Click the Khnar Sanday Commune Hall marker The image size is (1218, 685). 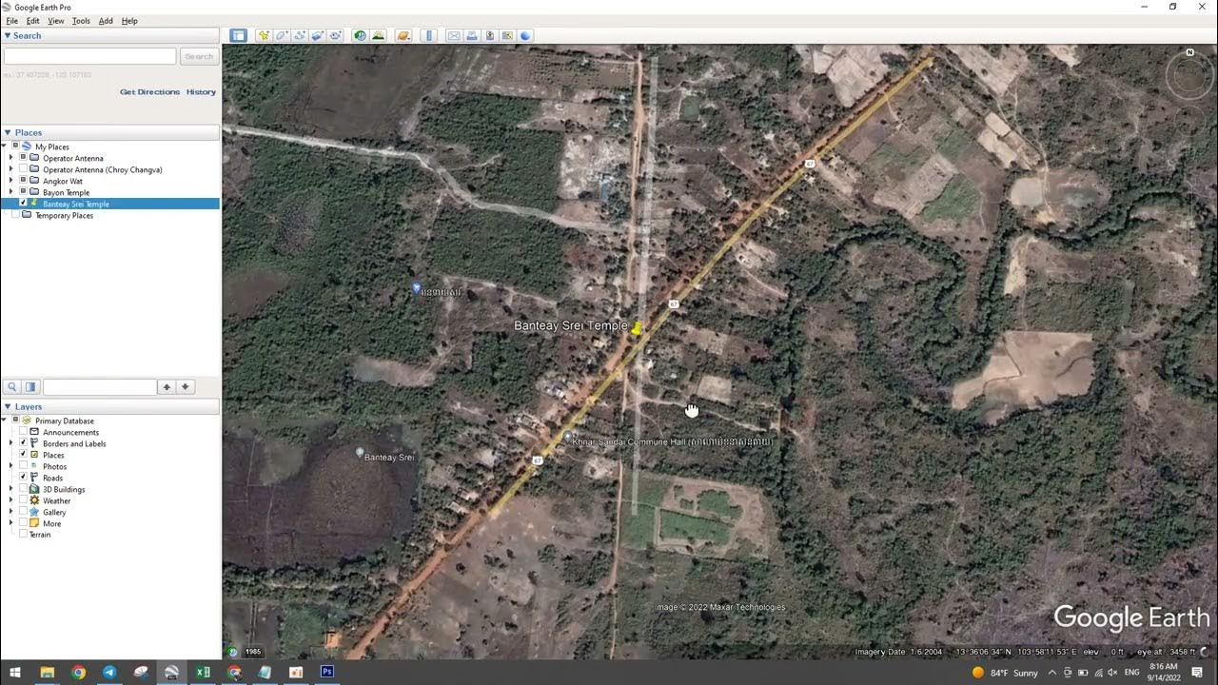coord(568,437)
